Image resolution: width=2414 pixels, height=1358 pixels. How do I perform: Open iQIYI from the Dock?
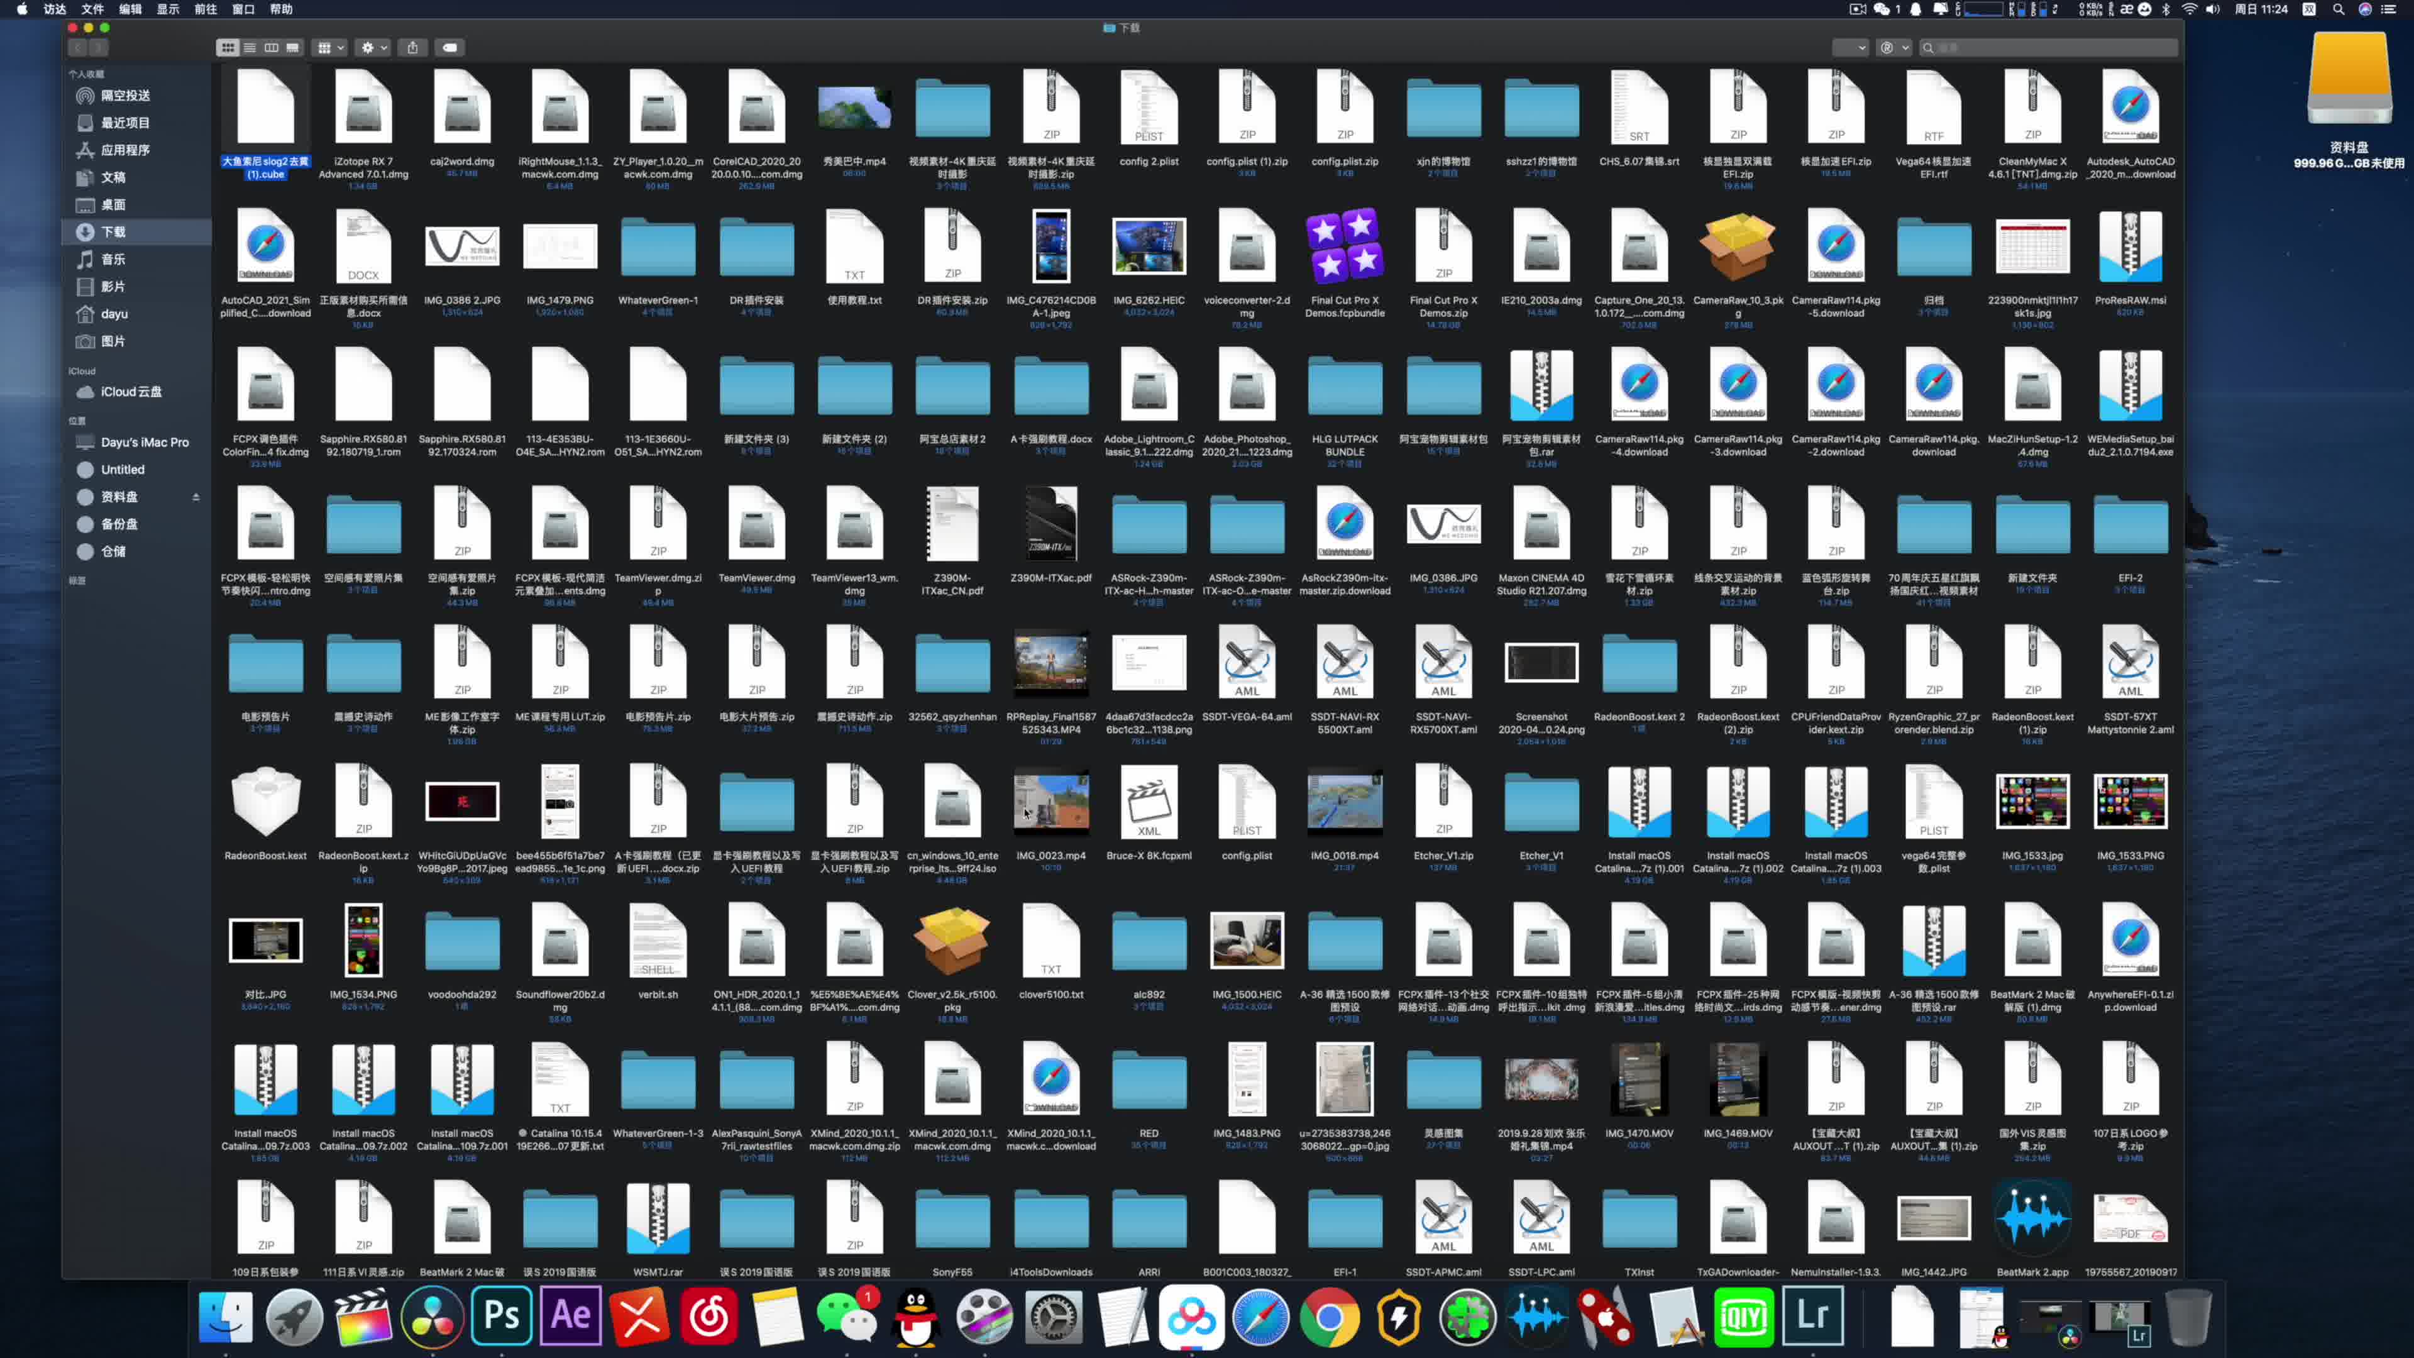click(1744, 1317)
